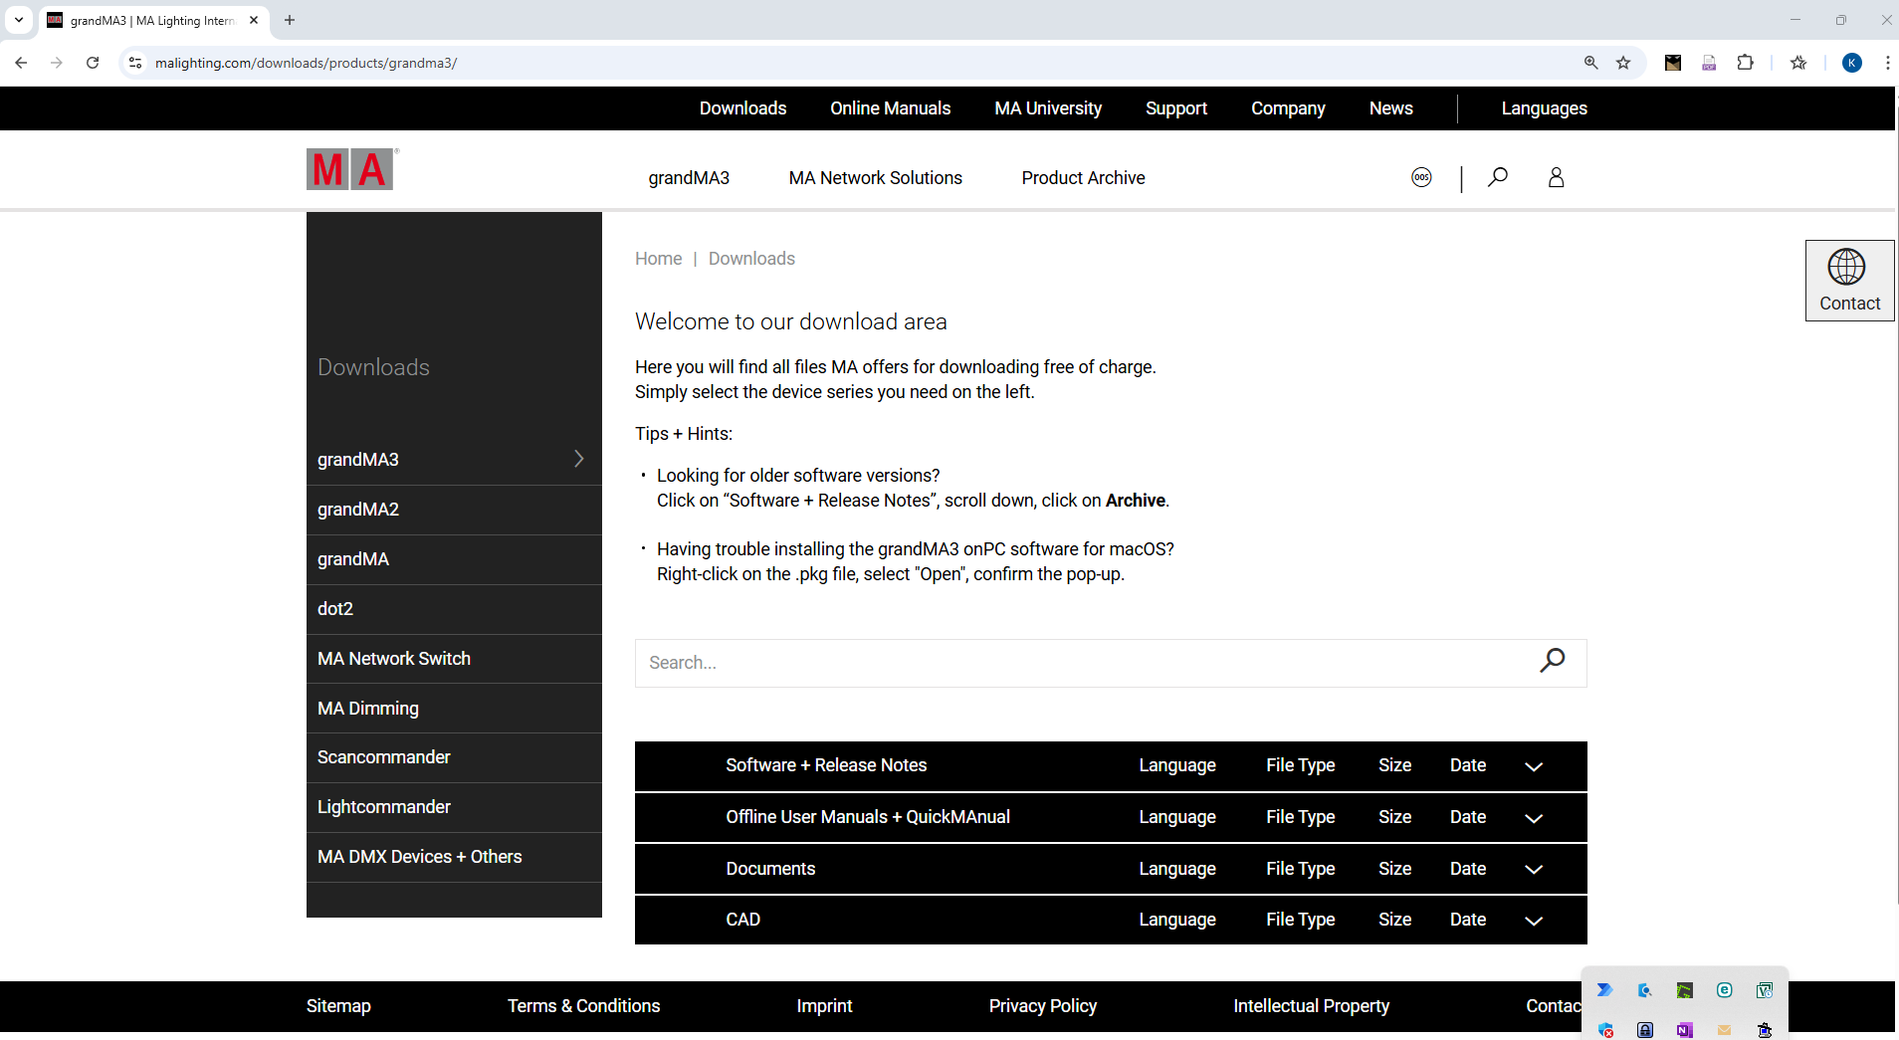Expand the Software + Release Notes section
1899x1040 pixels.
click(1533, 766)
